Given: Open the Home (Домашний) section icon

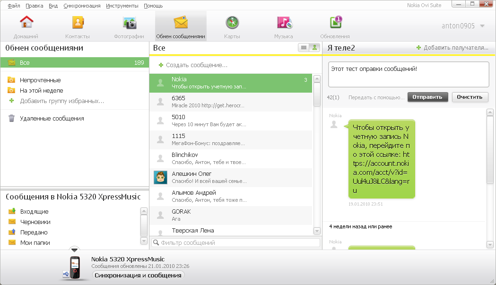Looking at the screenshot, I should pyautogui.click(x=26, y=22).
